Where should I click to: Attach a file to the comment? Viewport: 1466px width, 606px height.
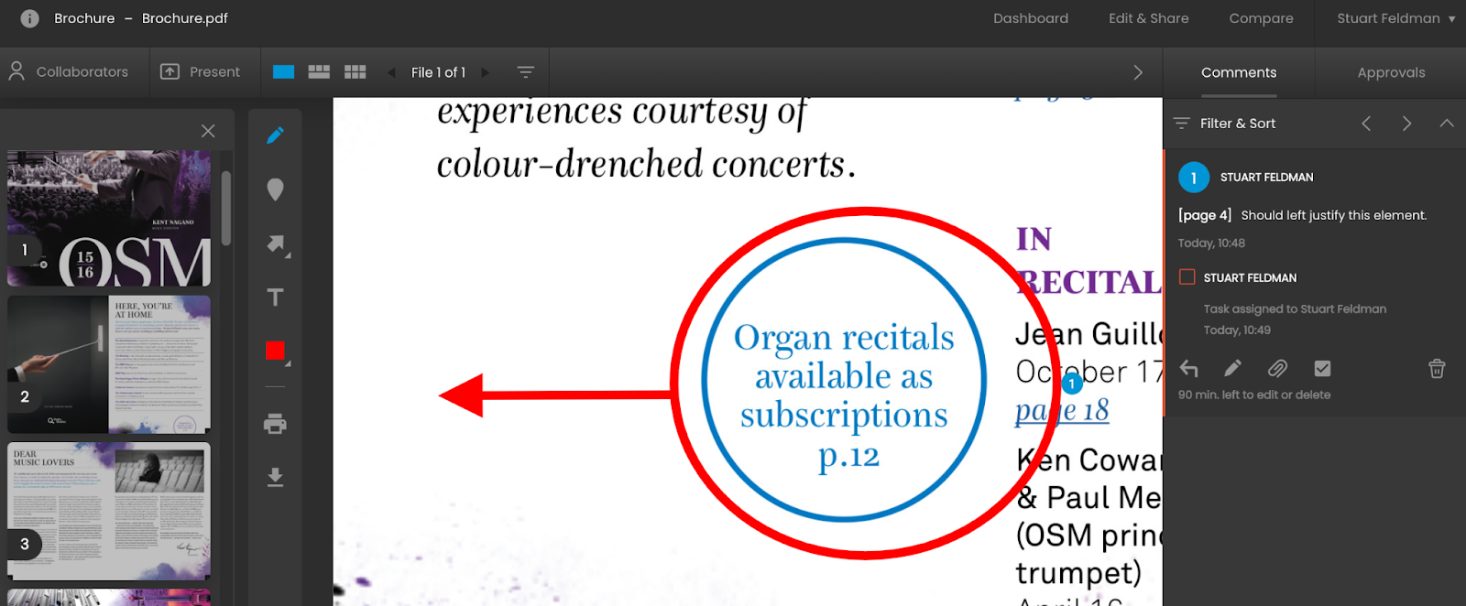click(1277, 368)
